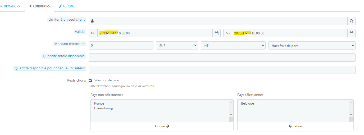This screenshot has width=364, height=135.
Task: Click the Quantité totale disponible label
Action: [x=64, y=56]
